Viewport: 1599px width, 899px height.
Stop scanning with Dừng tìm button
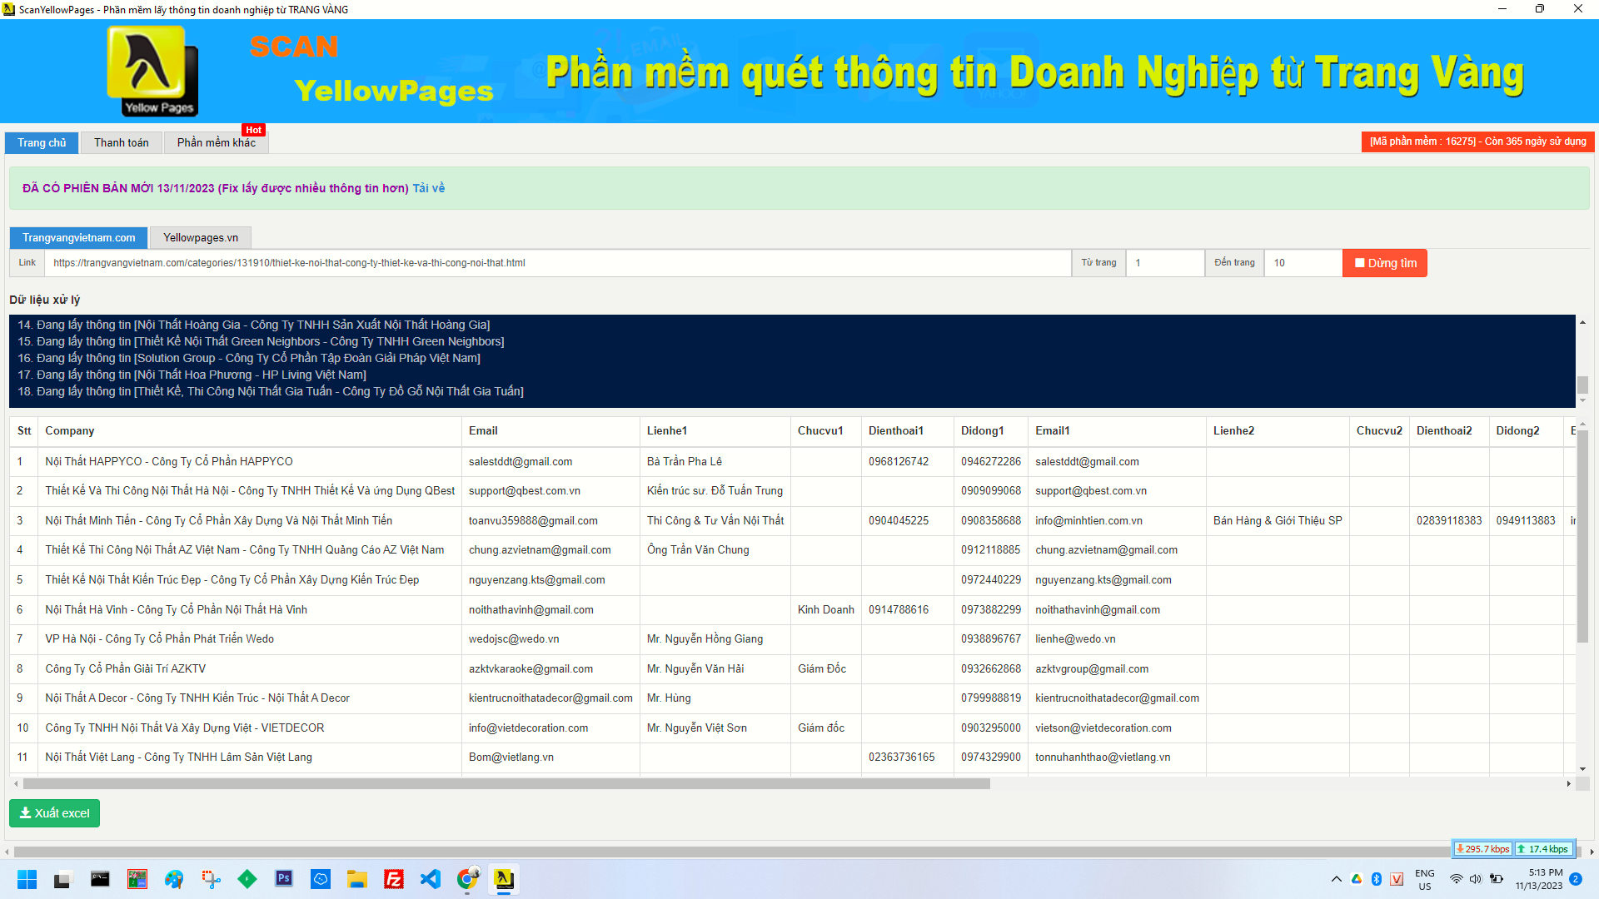1385,263
